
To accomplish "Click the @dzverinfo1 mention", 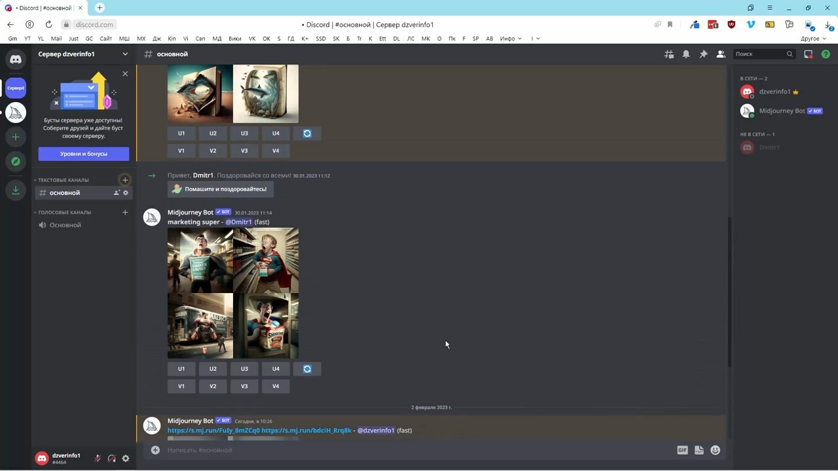I will click(x=376, y=430).
